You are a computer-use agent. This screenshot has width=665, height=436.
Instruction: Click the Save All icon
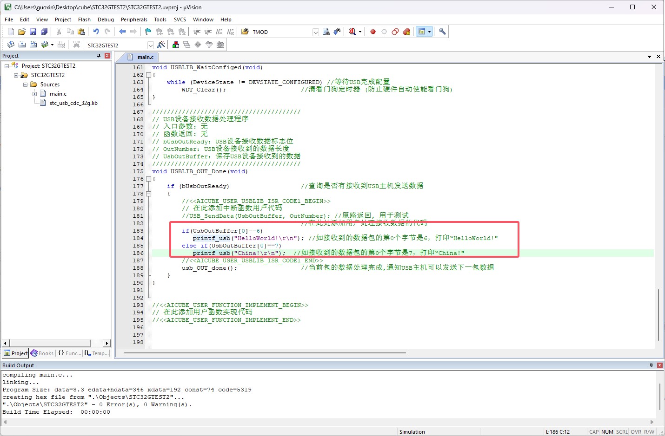(x=44, y=32)
